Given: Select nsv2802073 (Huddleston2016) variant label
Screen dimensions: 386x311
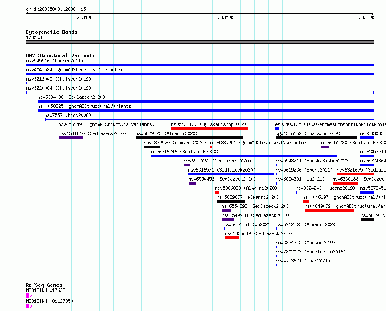Looking at the screenshot, I should click(x=311, y=252).
